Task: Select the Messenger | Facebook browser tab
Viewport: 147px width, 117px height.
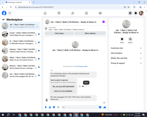Action: (x=18, y=2)
